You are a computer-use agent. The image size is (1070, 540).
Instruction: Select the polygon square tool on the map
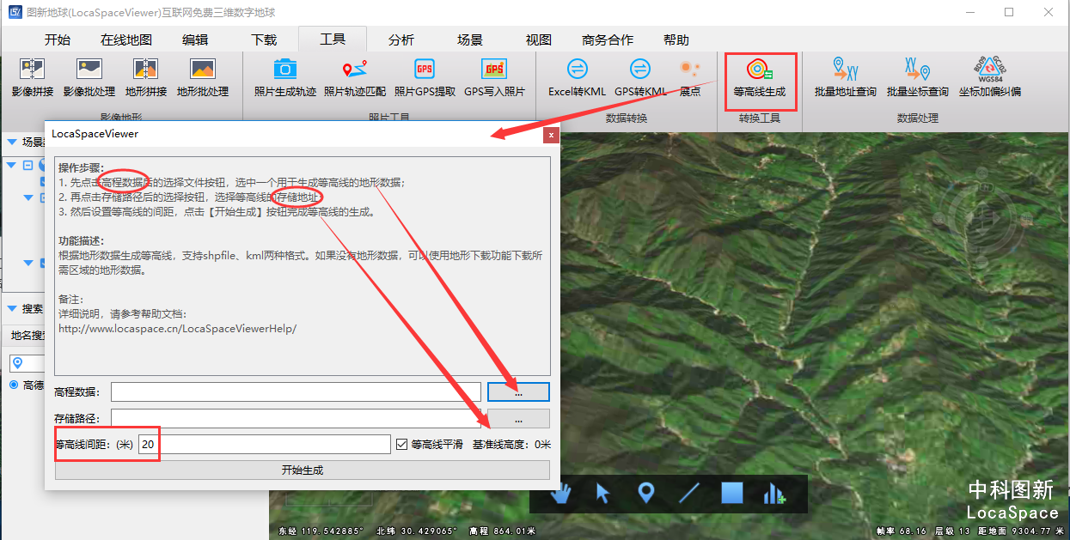pyautogui.click(x=731, y=494)
